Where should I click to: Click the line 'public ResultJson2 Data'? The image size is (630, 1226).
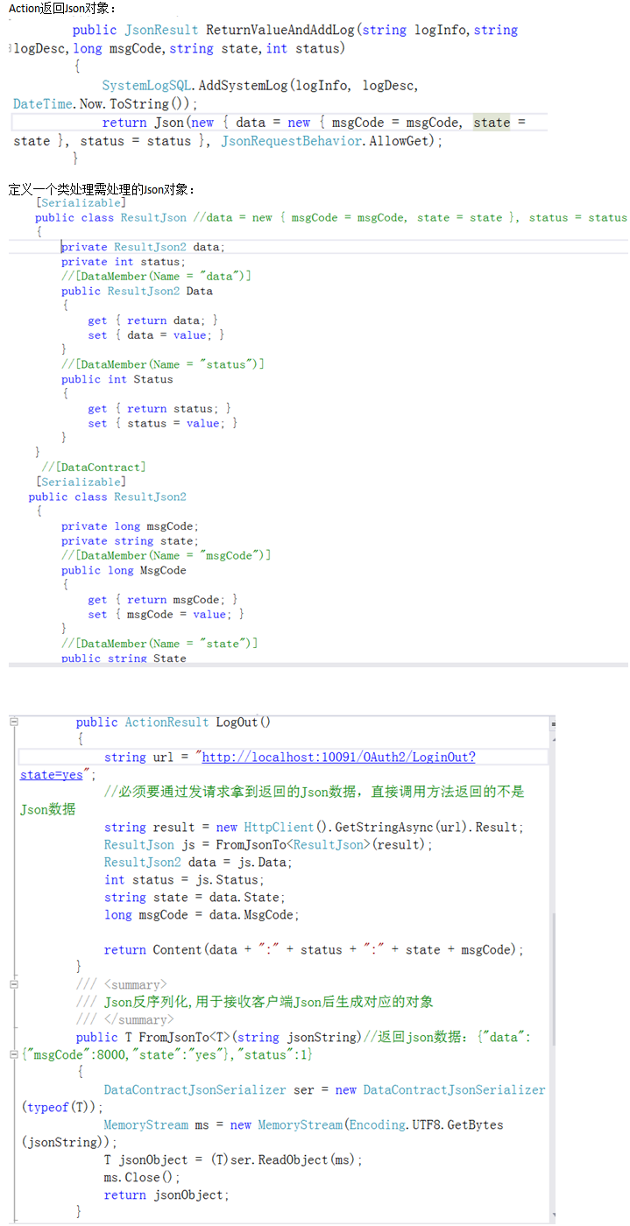pyautogui.click(x=137, y=291)
